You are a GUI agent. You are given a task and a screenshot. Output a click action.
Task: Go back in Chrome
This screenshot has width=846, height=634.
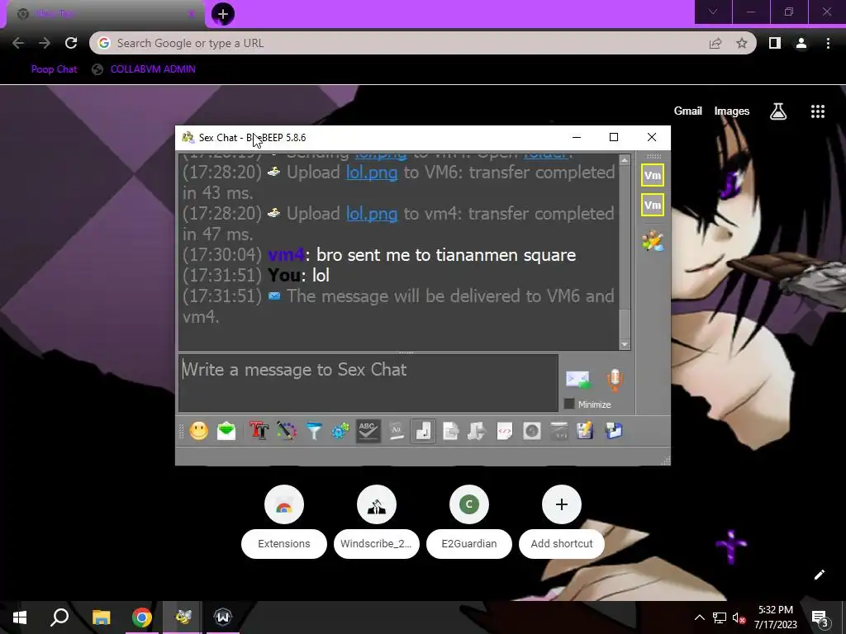click(x=18, y=43)
